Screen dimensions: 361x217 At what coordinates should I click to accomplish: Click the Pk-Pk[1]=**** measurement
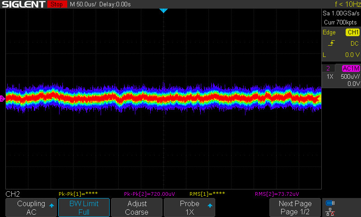(x=78, y=194)
